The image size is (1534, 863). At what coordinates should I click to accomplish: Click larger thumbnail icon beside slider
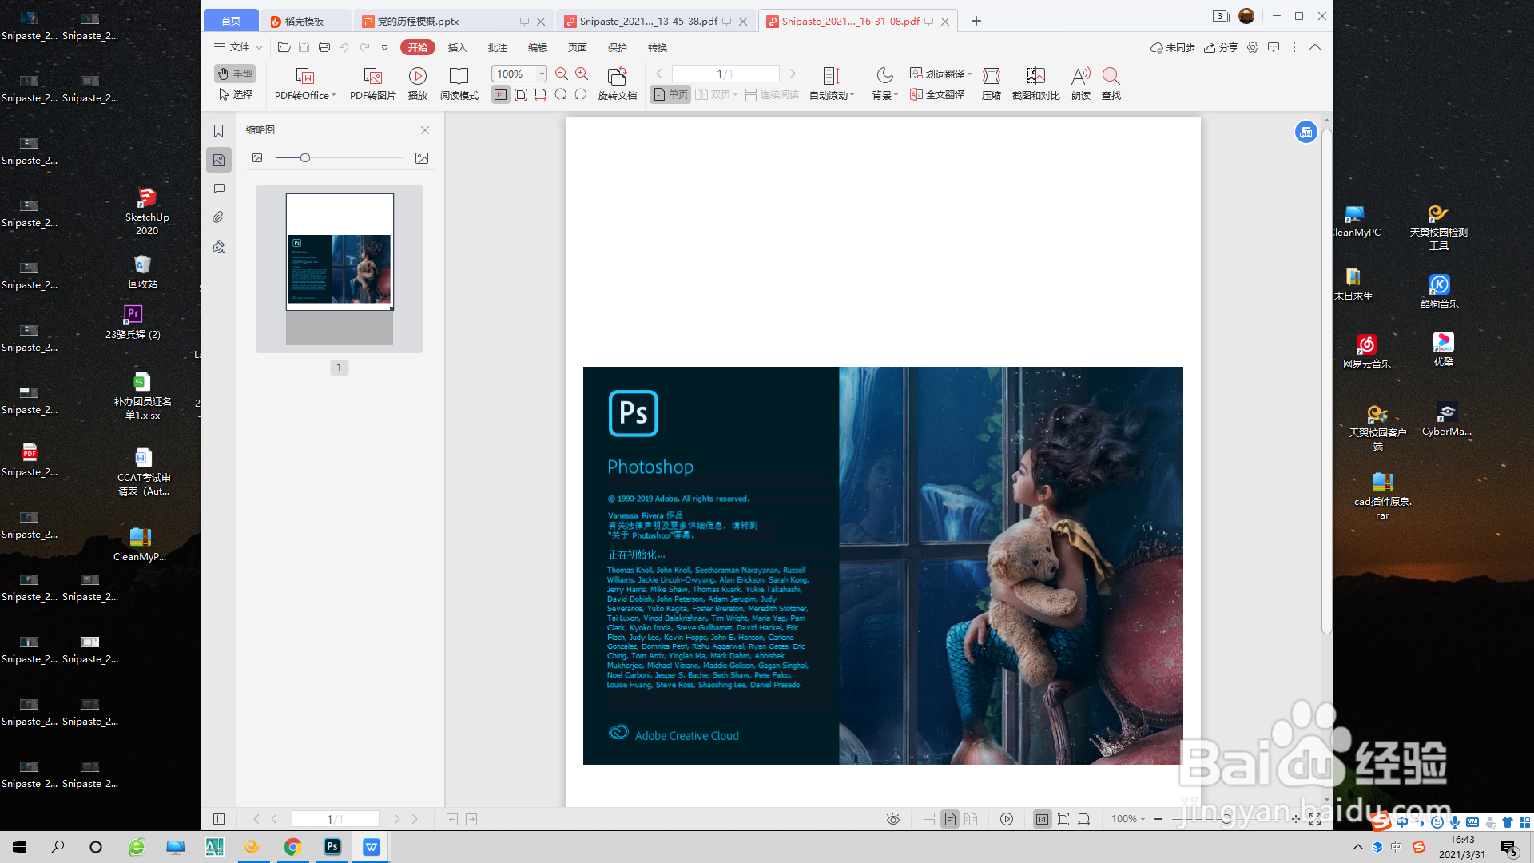pyautogui.click(x=422, y=158)
